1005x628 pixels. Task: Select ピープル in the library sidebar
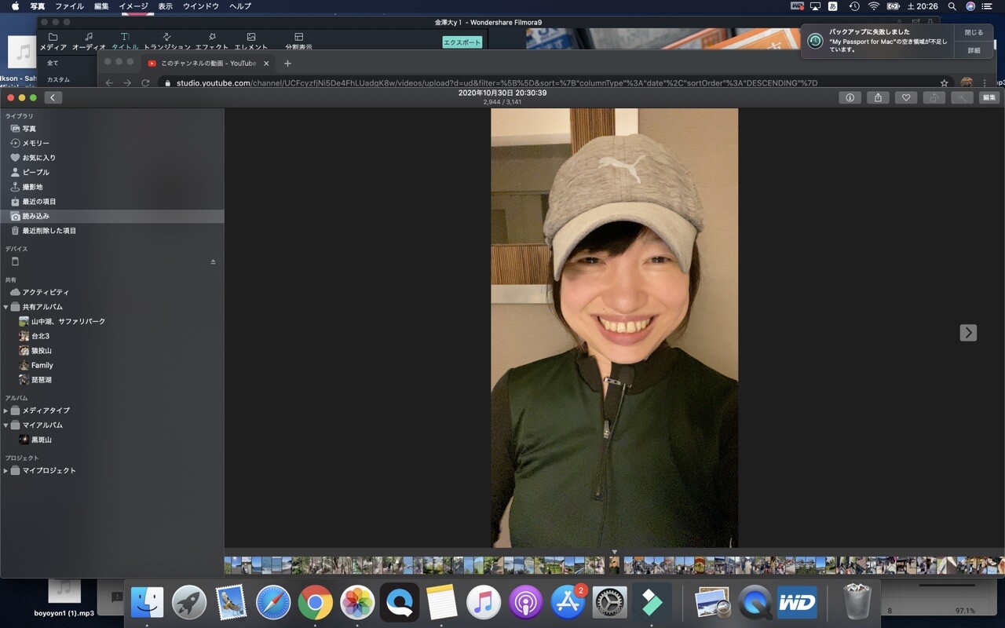pos(35,172)
